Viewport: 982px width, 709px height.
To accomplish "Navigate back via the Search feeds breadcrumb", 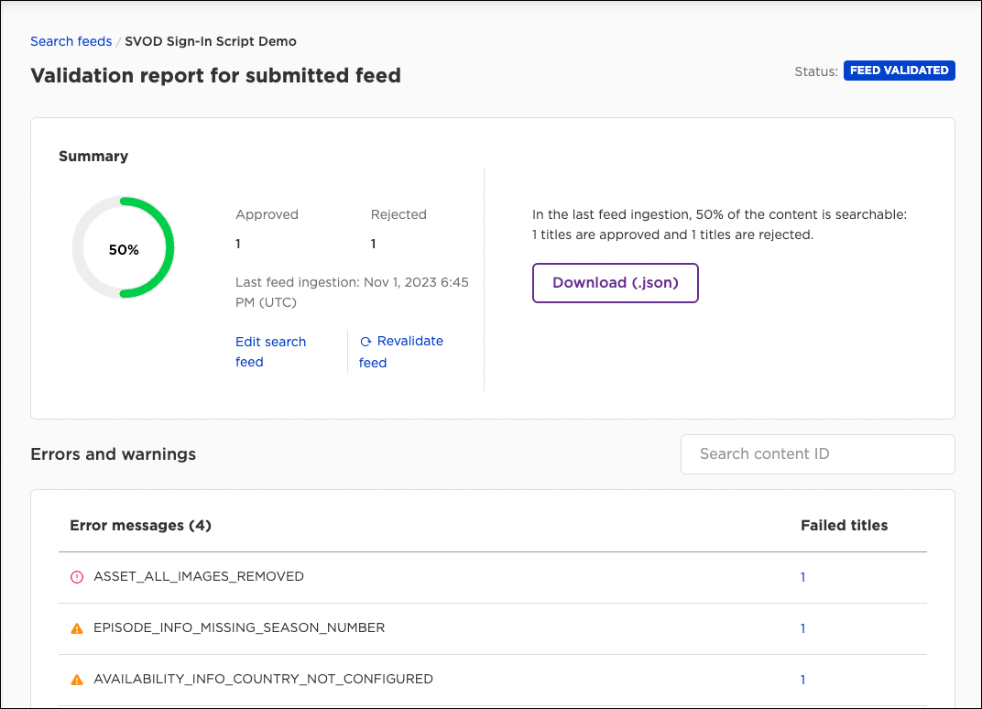I will [x=71, y=41].
